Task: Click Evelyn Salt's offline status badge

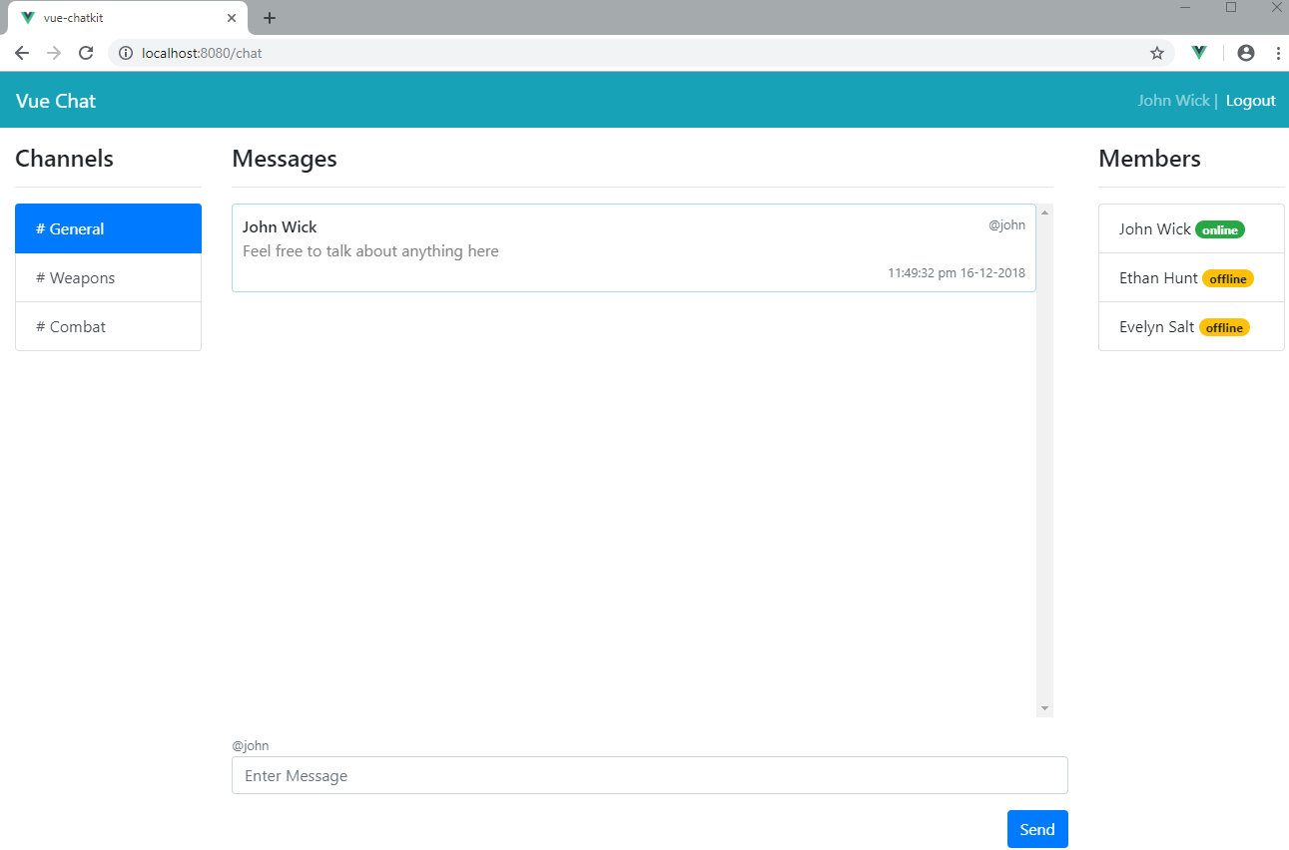Action: point(1223,327)
